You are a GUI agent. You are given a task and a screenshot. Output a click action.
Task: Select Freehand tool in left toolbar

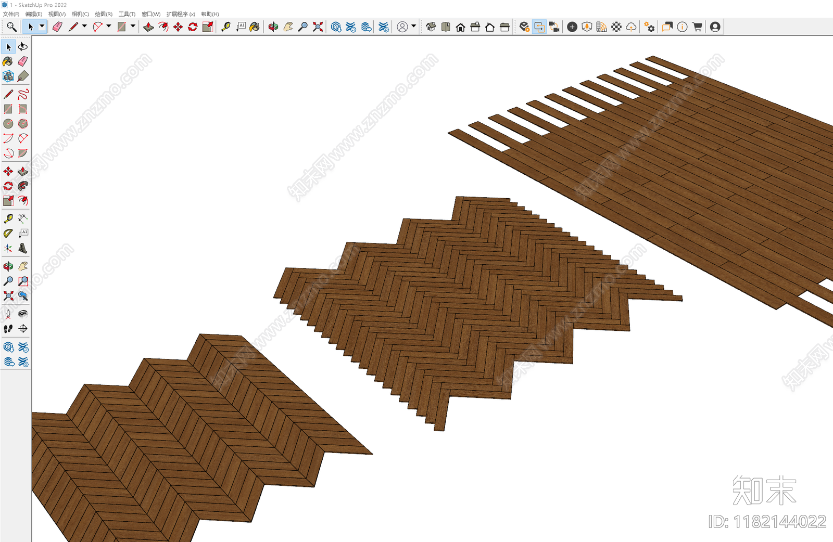click(x=23, y=94)
